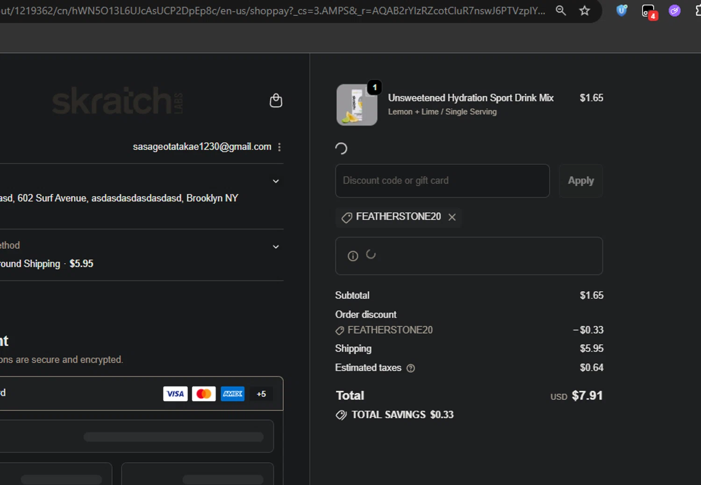The image size is (701, 485).
Task: Click the help icon beside Estimated taxes
Action: (411, 368)
